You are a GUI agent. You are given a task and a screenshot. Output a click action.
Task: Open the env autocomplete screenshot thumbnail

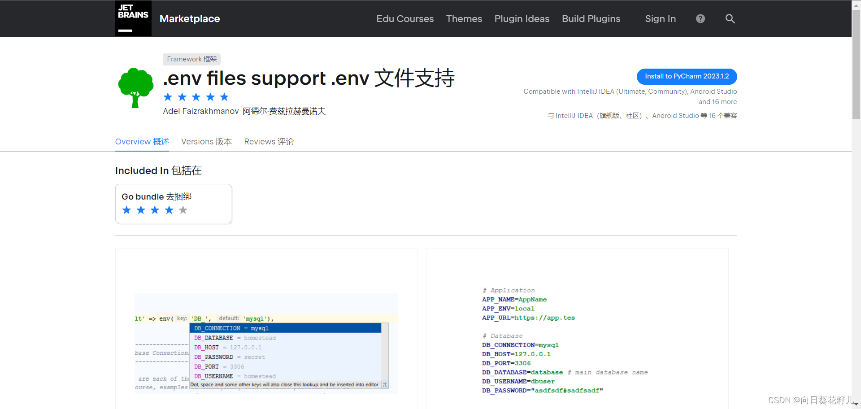[x=266, y=328]
